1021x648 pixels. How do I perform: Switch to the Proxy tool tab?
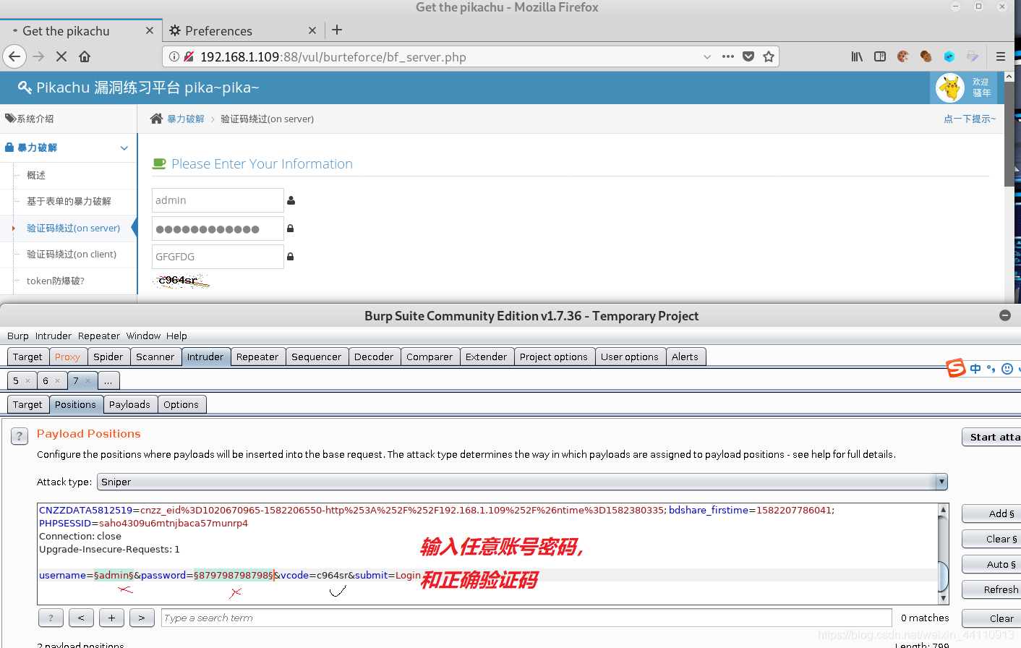[67, 357]
